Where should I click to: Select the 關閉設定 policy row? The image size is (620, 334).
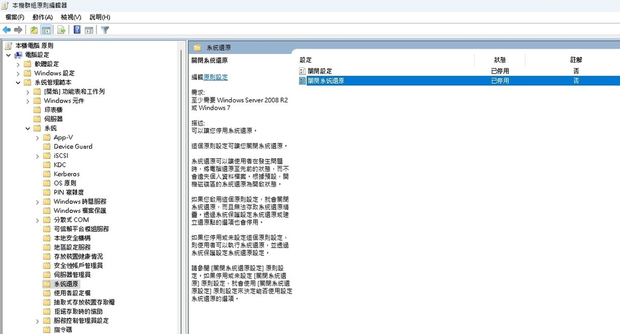459,71
